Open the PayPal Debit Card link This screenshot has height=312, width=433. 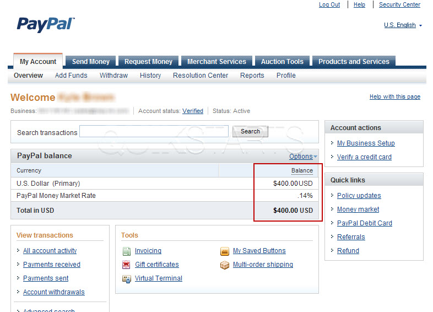pos(365,223)
